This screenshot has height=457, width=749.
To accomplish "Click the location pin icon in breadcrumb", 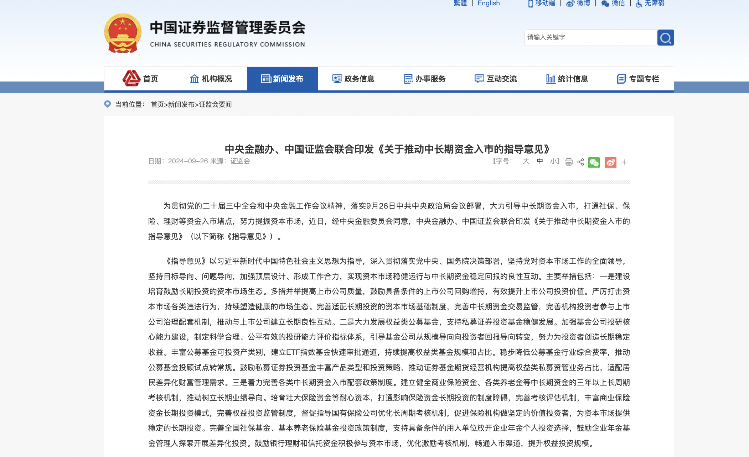I will (107, 104).
